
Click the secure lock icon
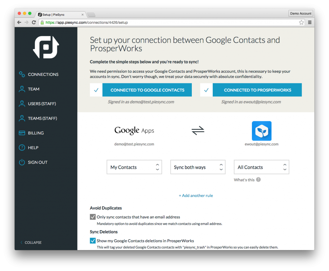(42, 23)
